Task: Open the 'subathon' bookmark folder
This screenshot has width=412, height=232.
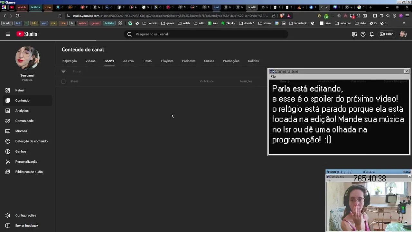Action: coord(343,23)
